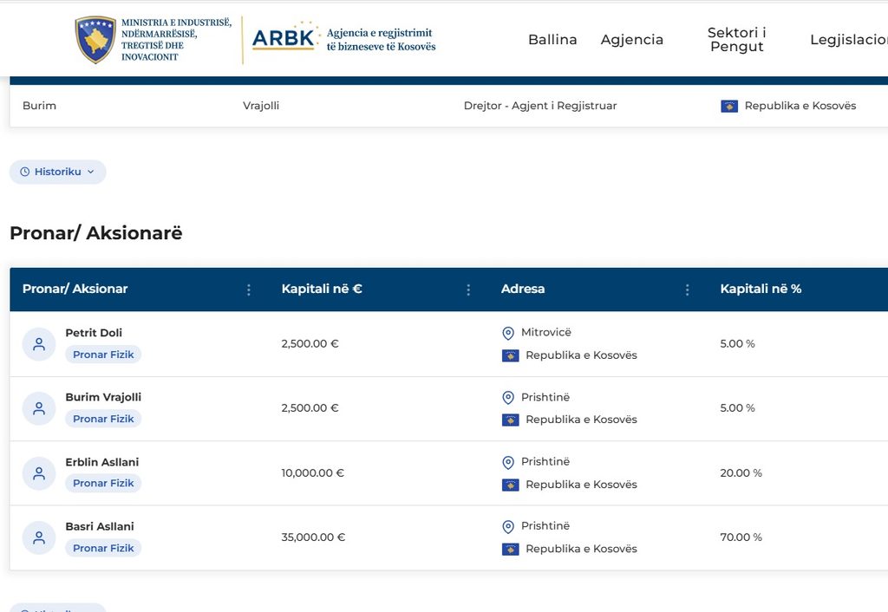Open Adresa column options menu
The image size is (888, 612).
tap(688, 290)
